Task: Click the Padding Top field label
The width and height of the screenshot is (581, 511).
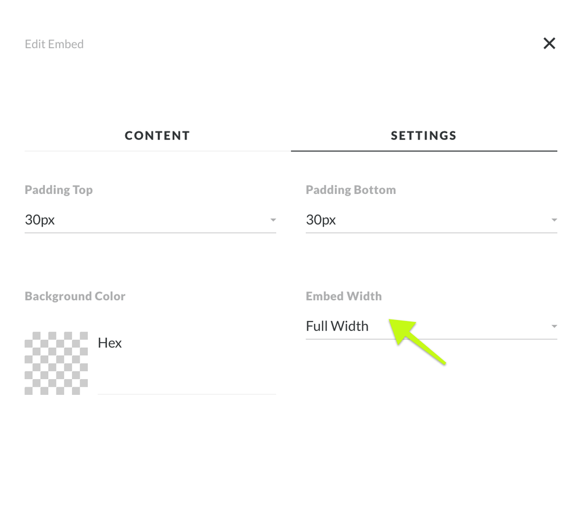Action: coord(59,190)
